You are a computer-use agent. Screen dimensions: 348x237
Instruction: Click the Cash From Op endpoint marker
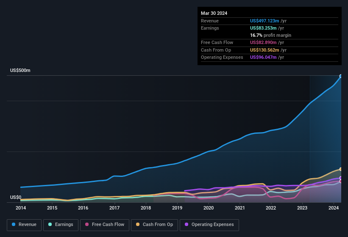[341, 169]
